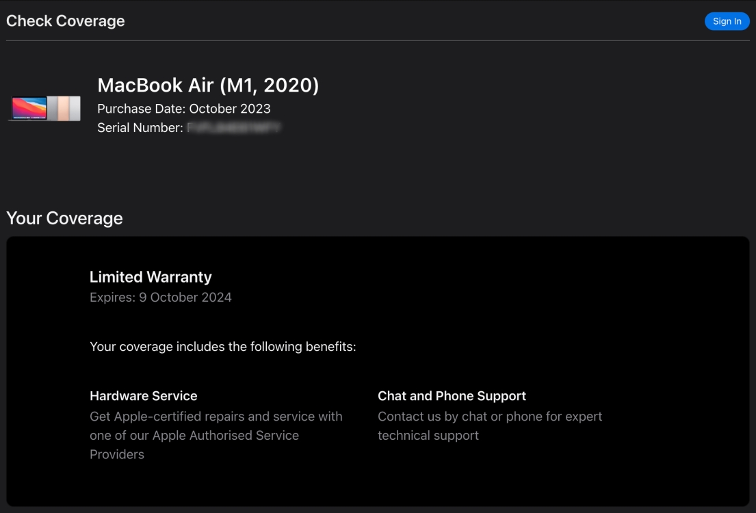Open the Chat and Phone Support heading
Viewport: 756px width, 513px height.
pos(452,396)
